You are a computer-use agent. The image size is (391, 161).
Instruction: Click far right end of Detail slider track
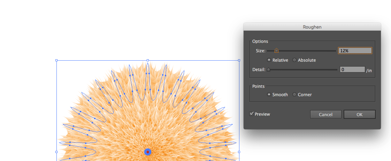point(336,70)
